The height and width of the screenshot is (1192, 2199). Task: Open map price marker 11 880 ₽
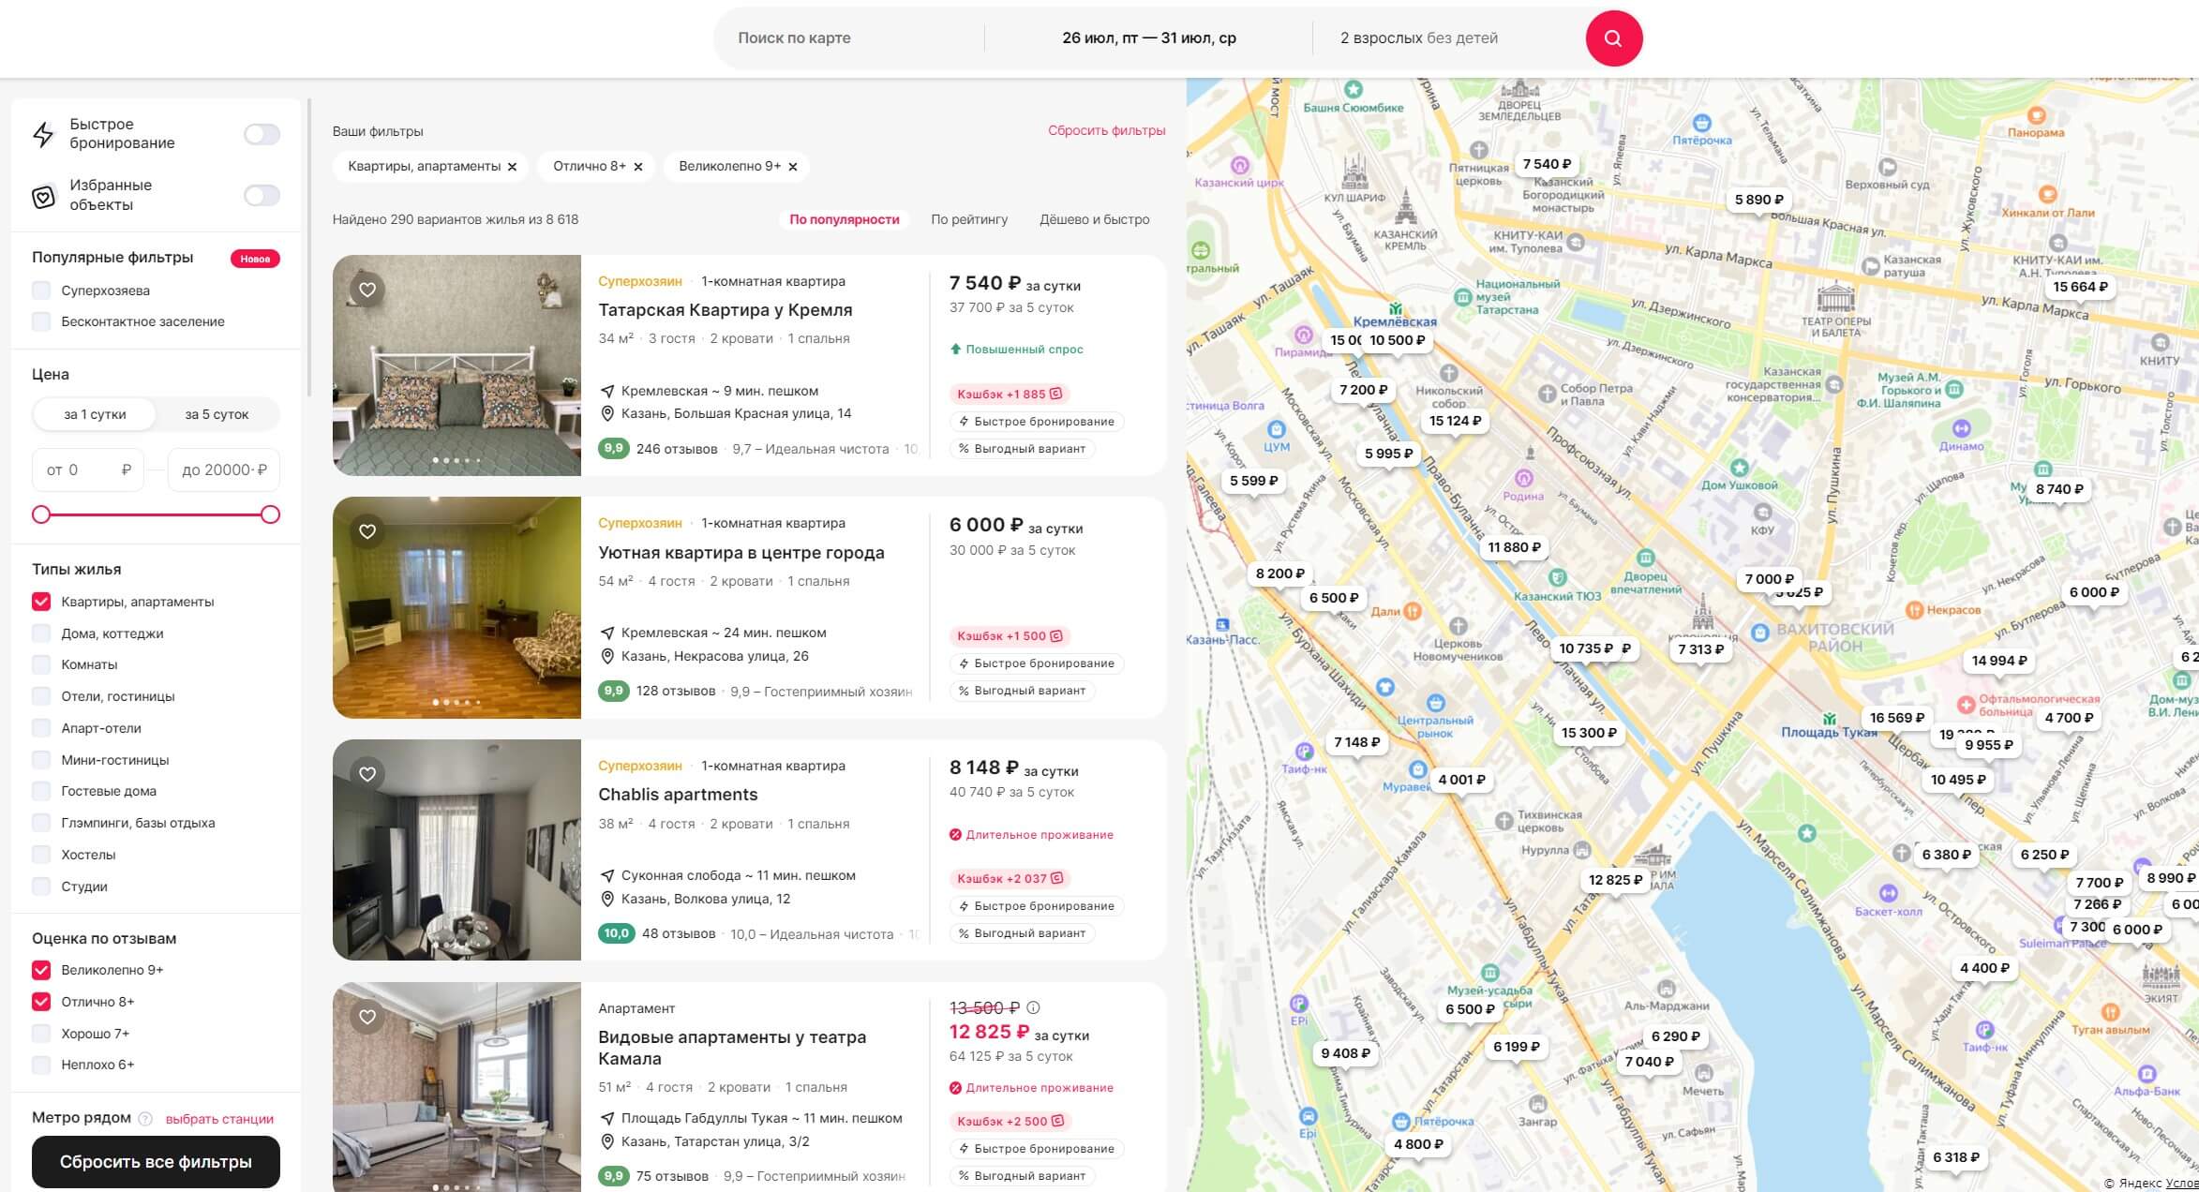[x=1514, y=547]
